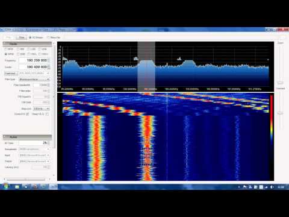The image size is (289, 217).
Task: Open the network signal tray icon
Action: click(266, 187)
